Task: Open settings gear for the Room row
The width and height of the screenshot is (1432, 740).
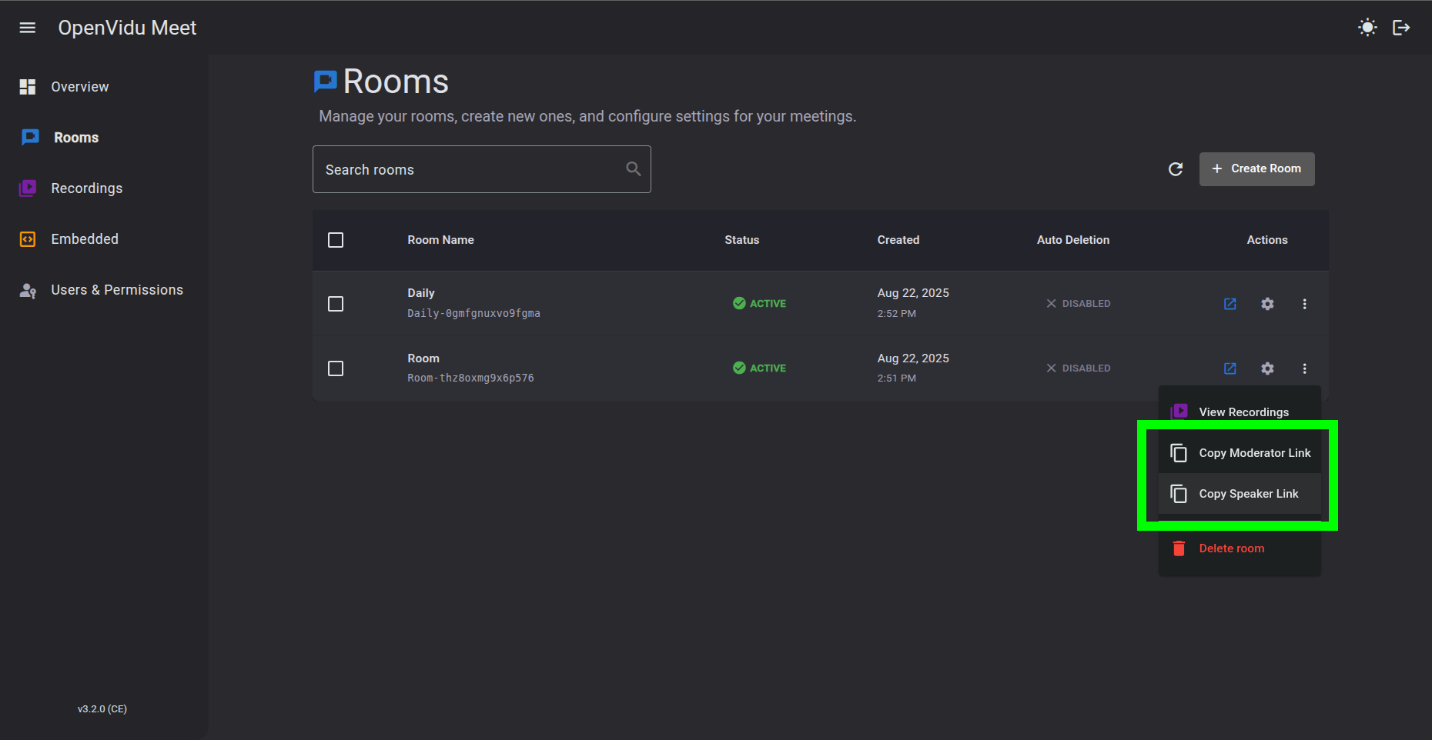Action: tap(1267, 368)
